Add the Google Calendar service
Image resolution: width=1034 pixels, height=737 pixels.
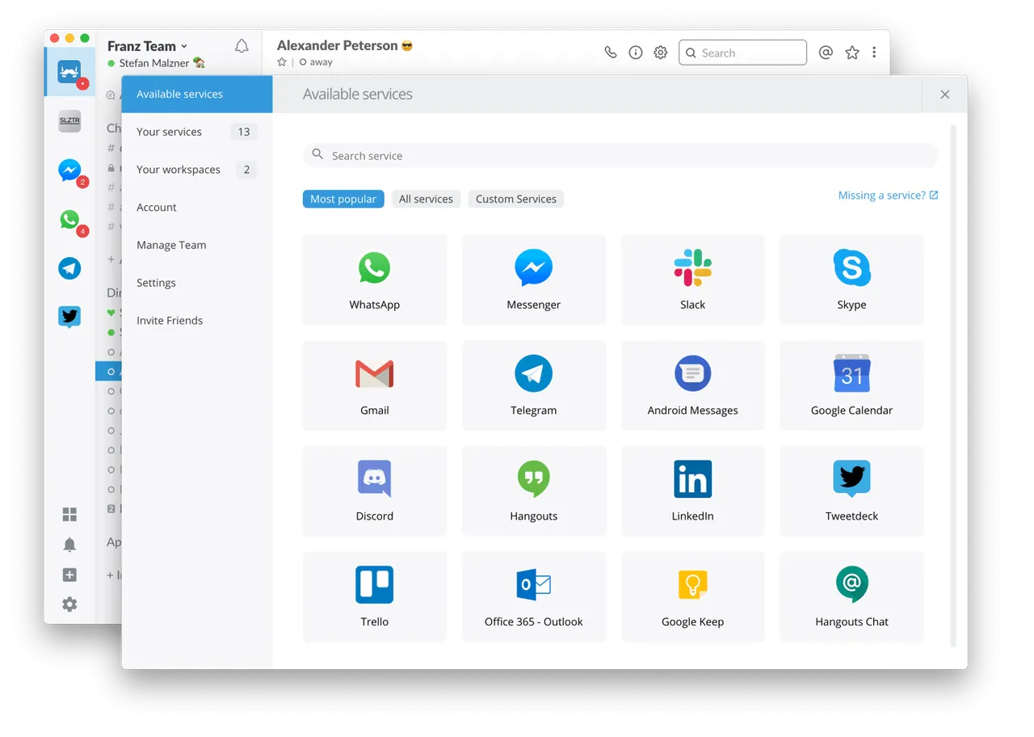pyautogui.click(x=851, y=385)
